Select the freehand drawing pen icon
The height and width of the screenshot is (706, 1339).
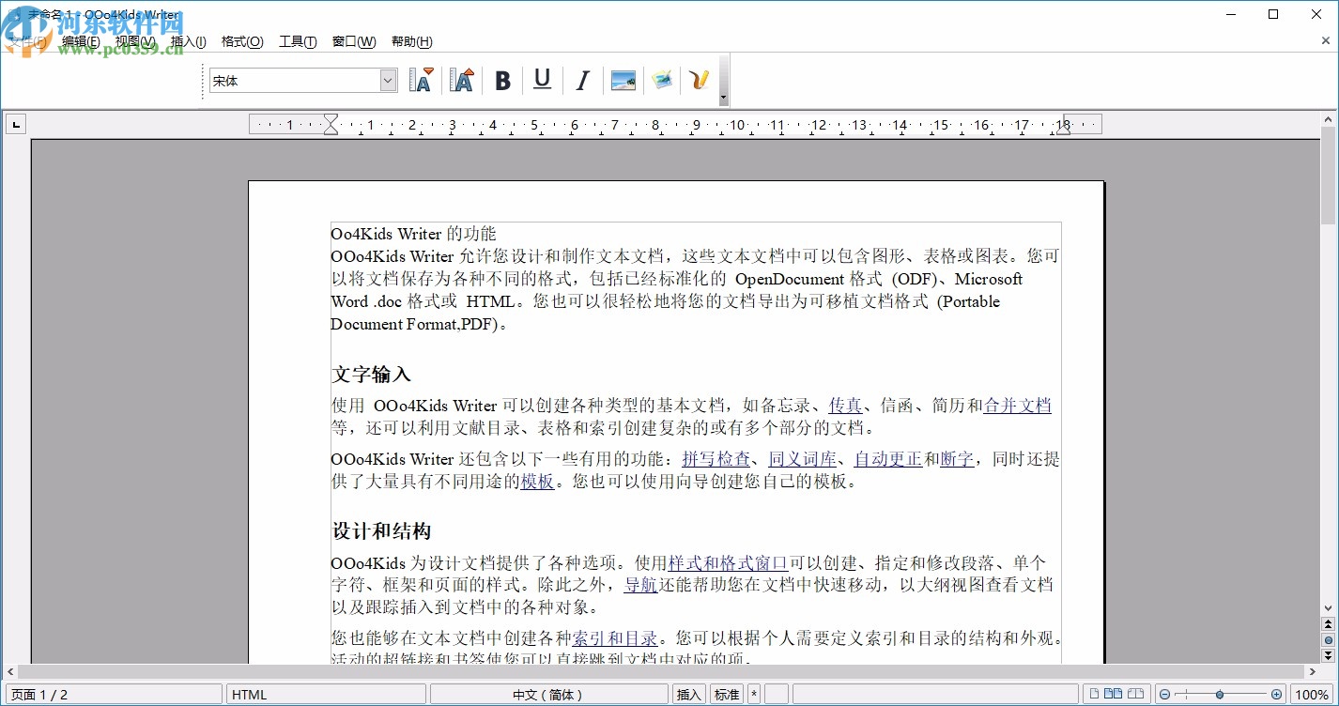699,81
